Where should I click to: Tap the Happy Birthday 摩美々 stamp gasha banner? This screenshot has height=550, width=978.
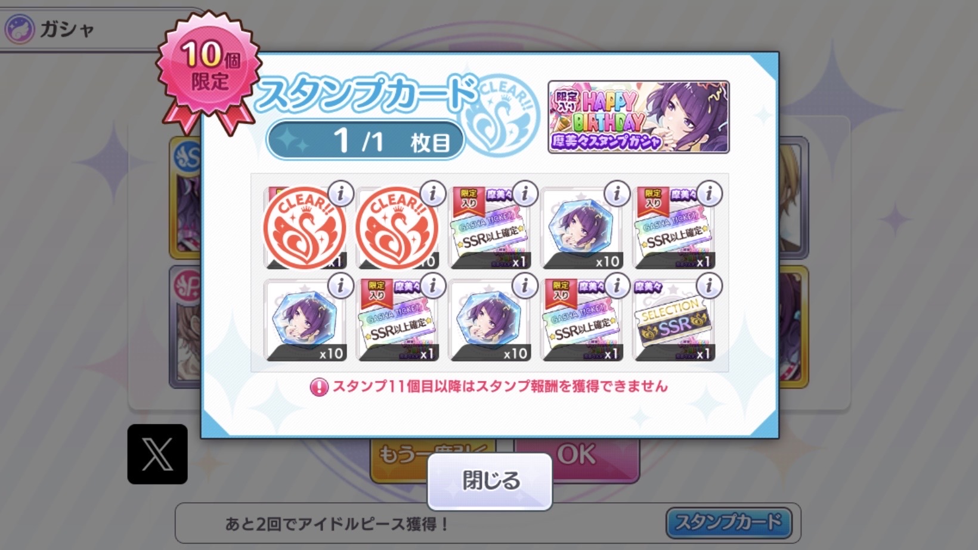point(638,117)
